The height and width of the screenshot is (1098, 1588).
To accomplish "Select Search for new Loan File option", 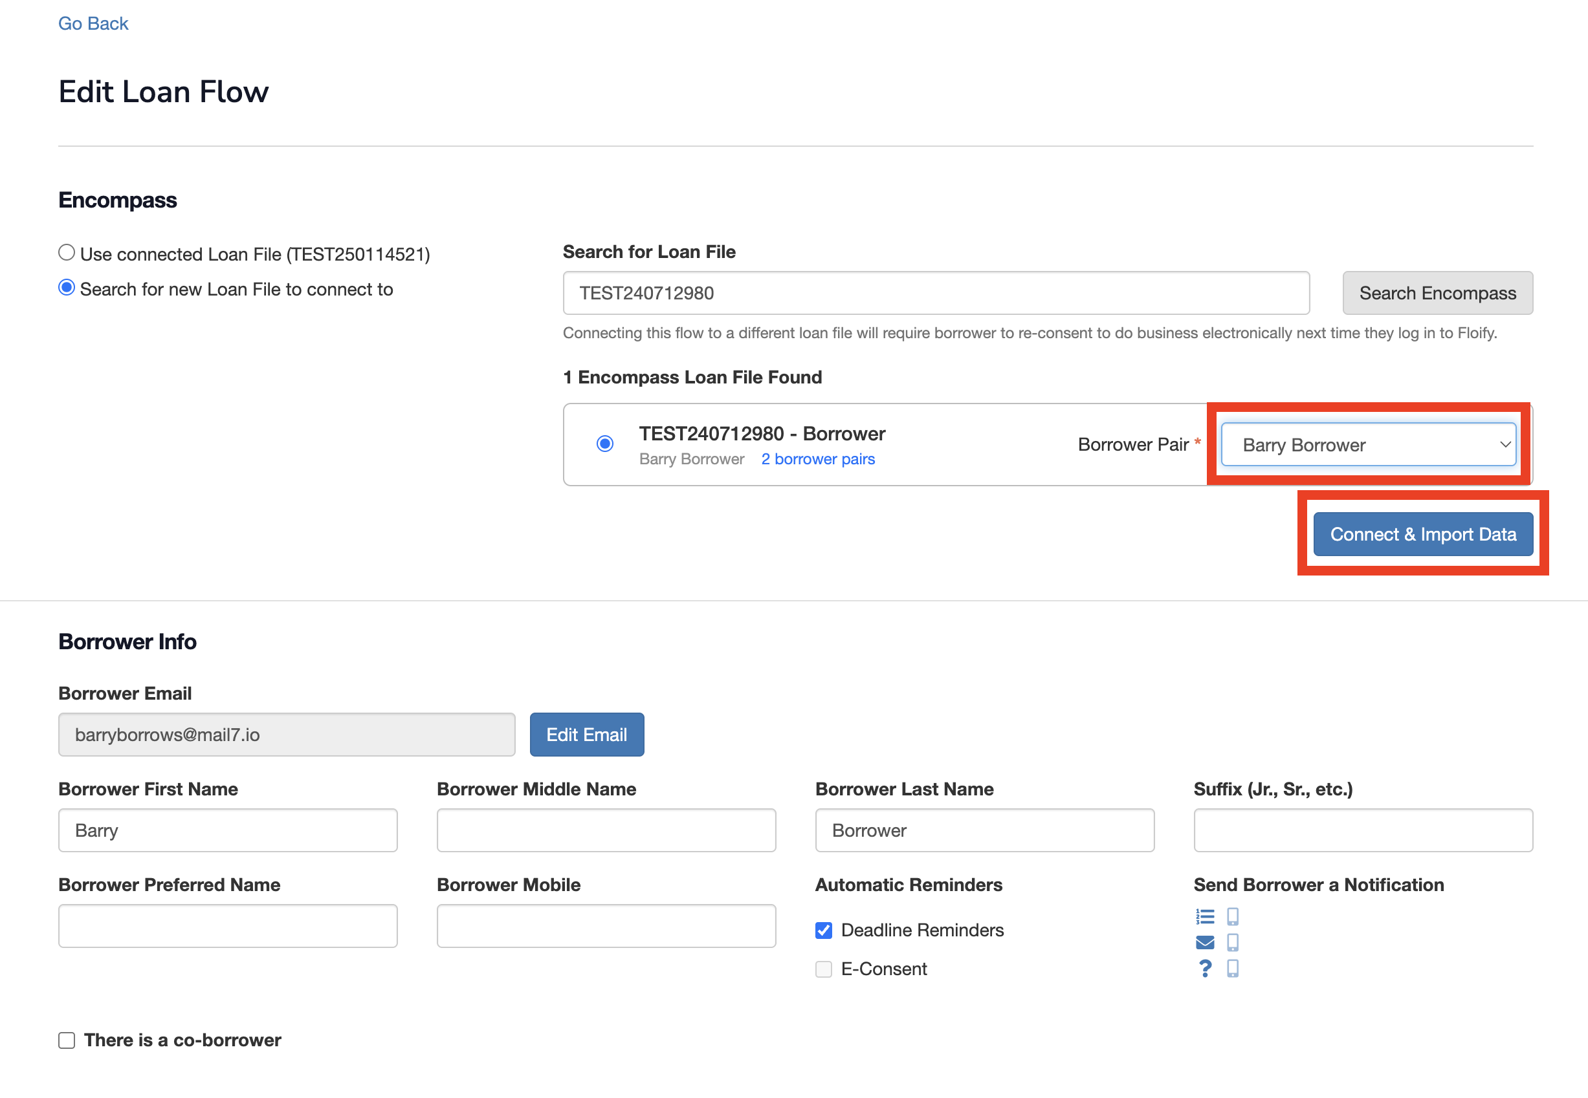I will [x=67, y=288].
